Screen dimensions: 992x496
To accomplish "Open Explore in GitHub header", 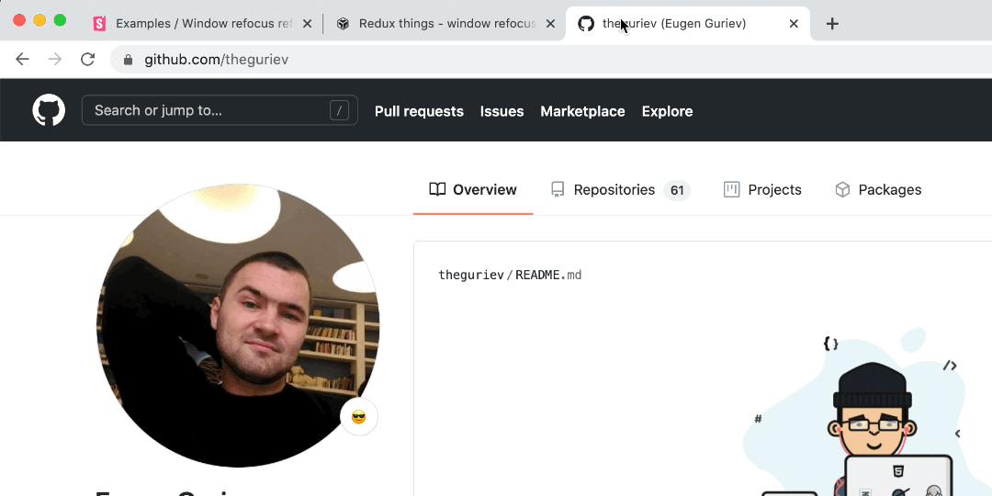I will coord(667,111).
